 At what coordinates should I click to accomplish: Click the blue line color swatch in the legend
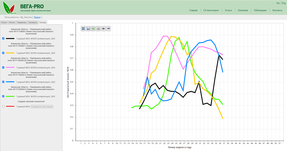(10, 82)
